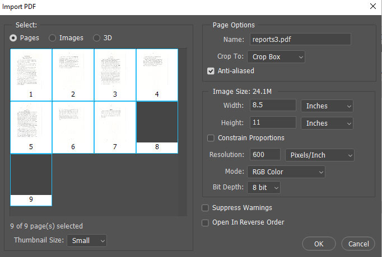The image size is (382, 257).
Task: Open the Thumbnail Size dropdown
Action: (x=86, y=241)
